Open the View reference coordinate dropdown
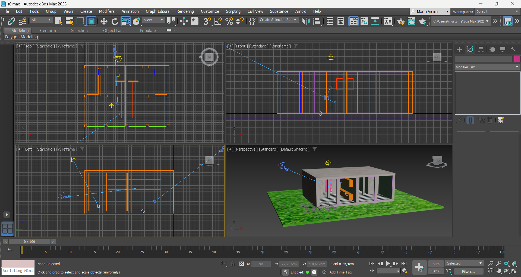The width and height of the screenshot is (521, 277). point(154,20)
